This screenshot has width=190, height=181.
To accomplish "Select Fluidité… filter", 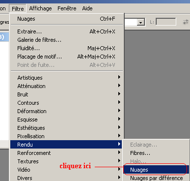I will tap(66, 48).
